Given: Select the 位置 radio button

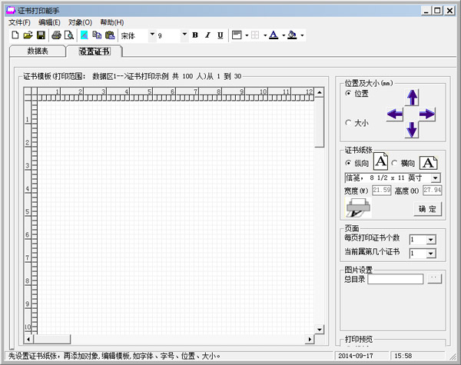Looking at the screenshot, I should coord(348,93).
